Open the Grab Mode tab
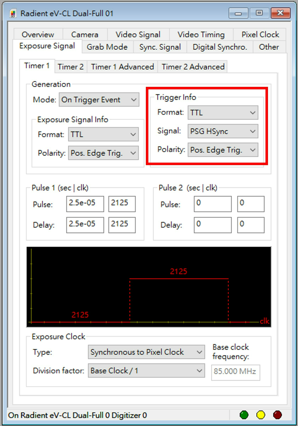This screenshot has width=298, height=426. pos(107,47)
